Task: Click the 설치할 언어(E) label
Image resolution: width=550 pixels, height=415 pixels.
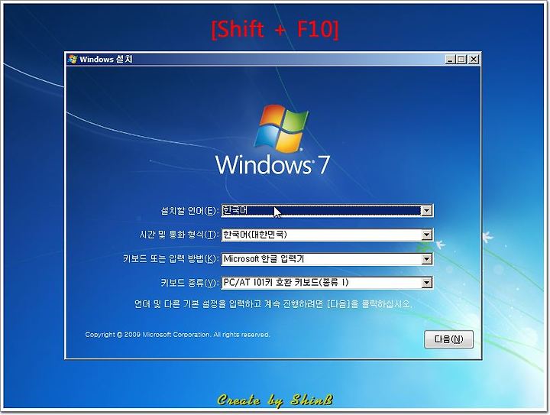Action: (189, 211)
